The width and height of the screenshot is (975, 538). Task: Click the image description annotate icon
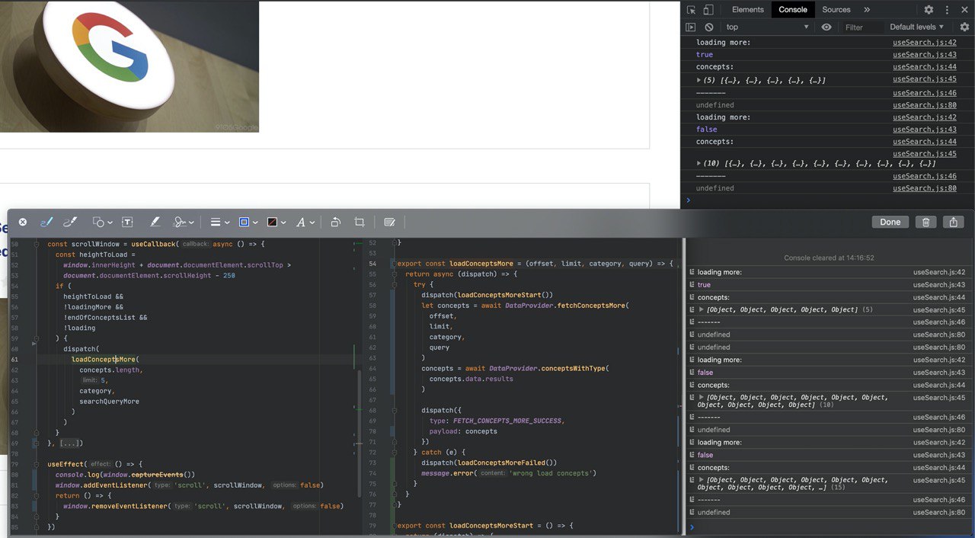390,222
